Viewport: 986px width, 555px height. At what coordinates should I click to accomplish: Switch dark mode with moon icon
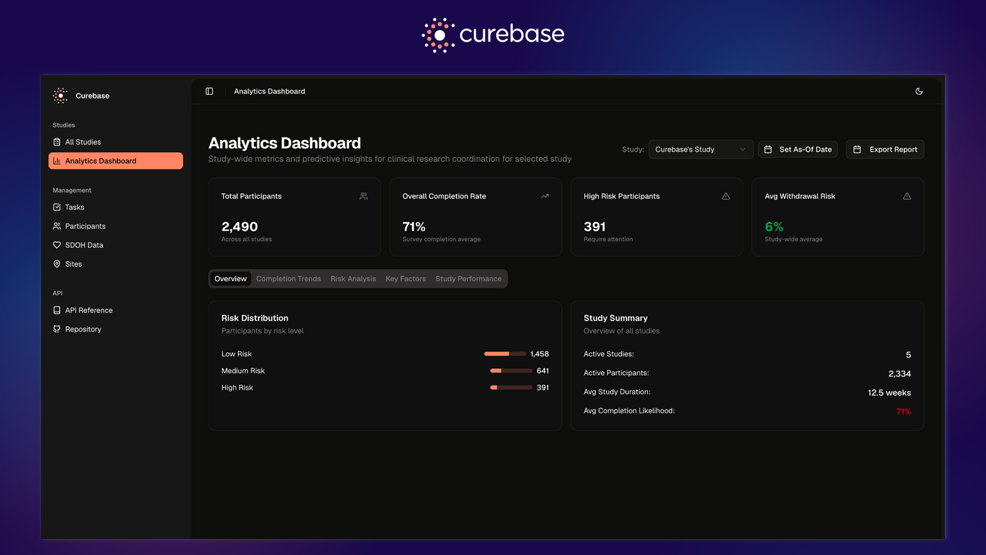[x=919, y=91]
